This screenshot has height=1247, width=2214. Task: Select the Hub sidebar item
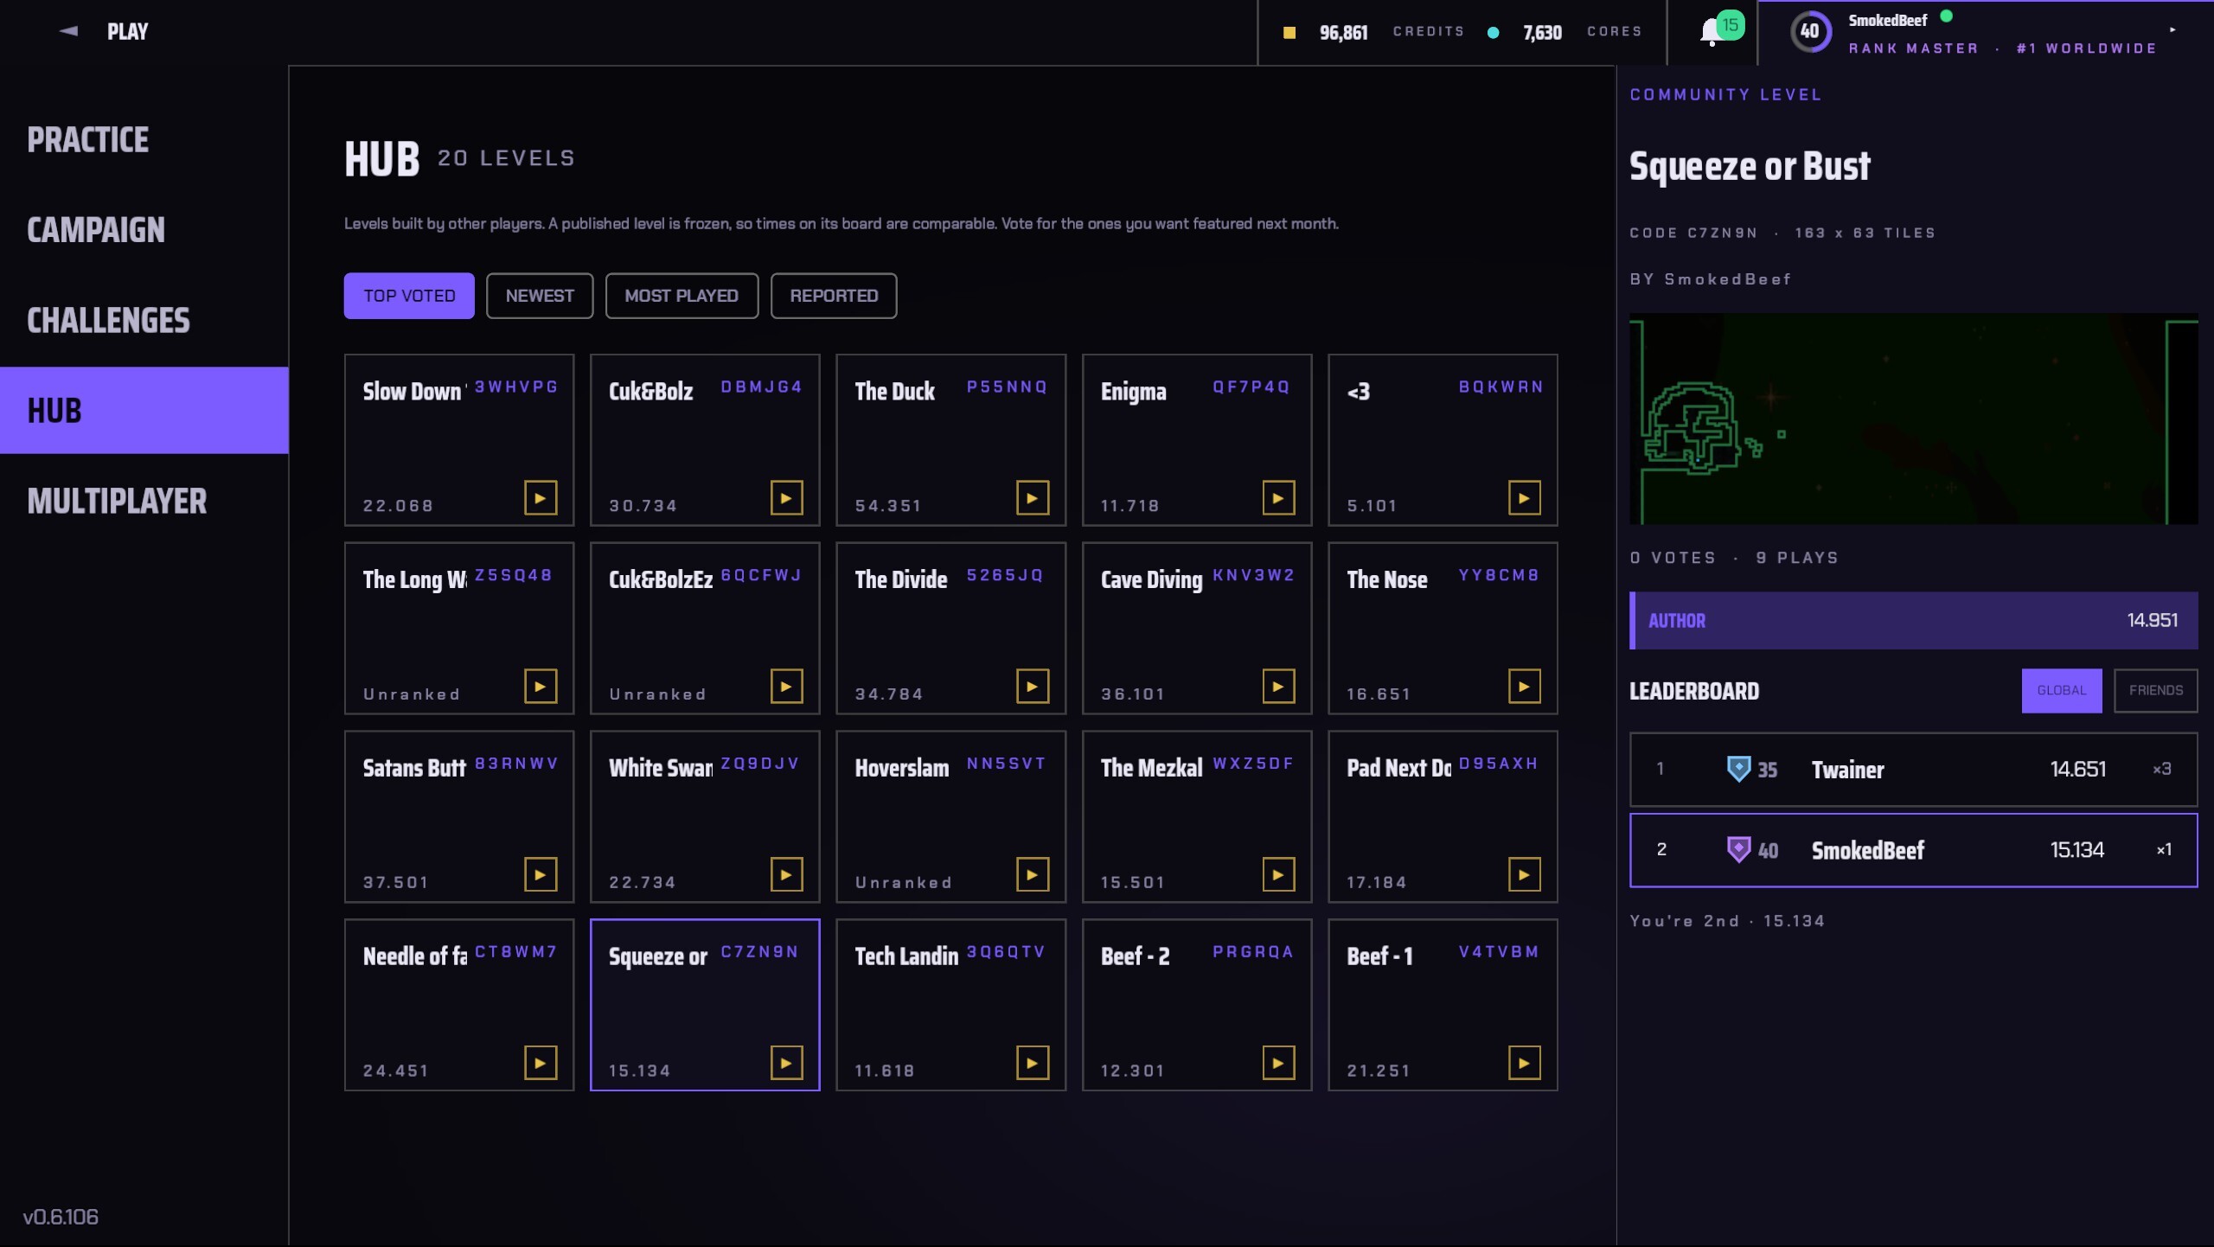144,411
